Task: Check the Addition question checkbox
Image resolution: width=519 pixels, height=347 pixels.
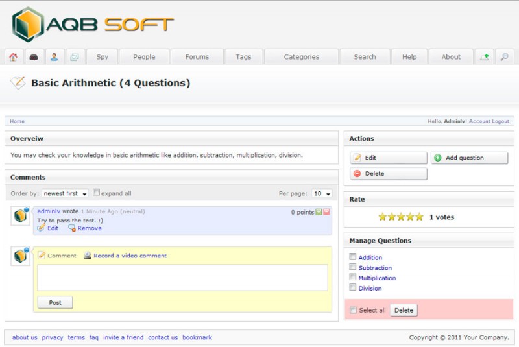Action: click(x=353, y=257)
